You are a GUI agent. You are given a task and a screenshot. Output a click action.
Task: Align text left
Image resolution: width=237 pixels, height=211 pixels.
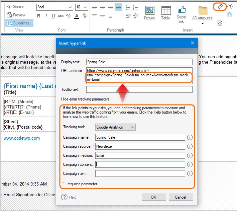95,7
